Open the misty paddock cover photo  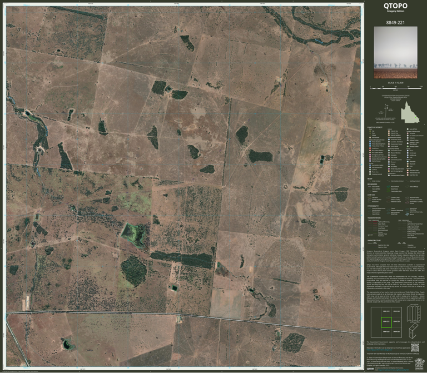(x=395, y=52)
